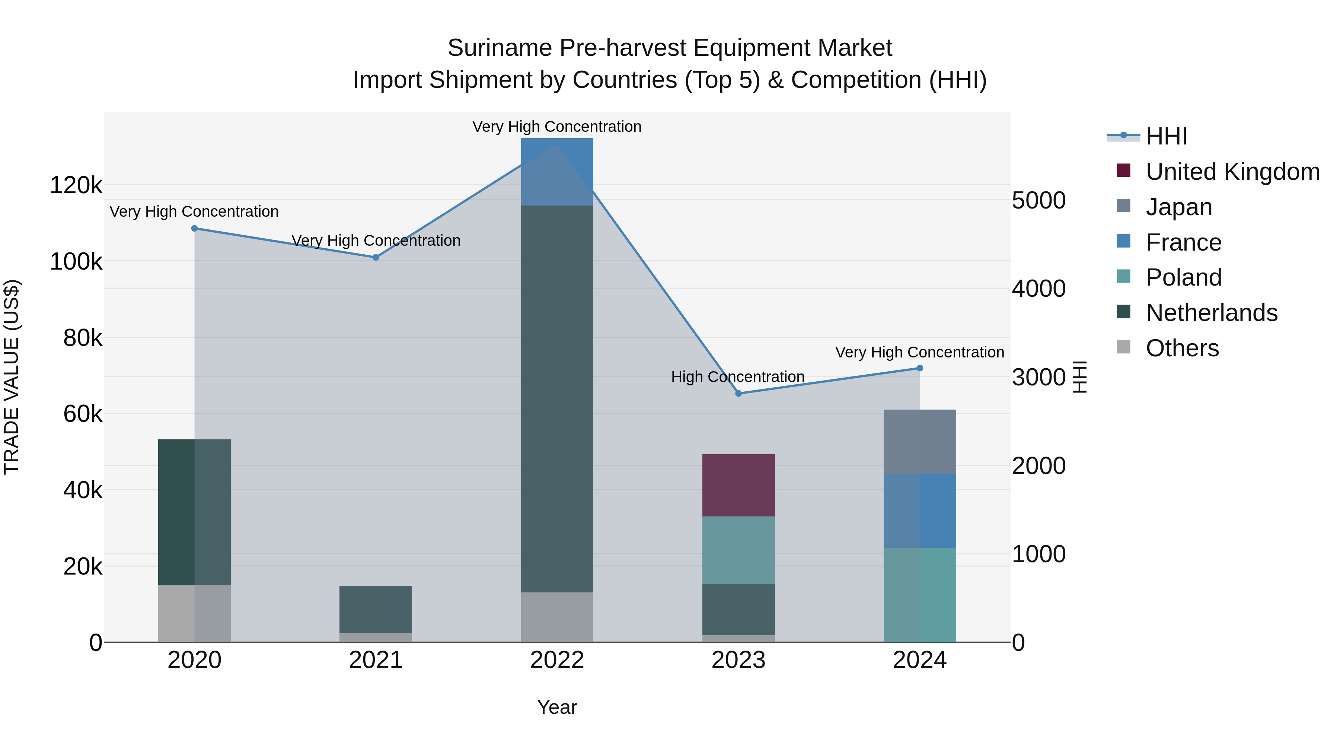The height and width of the screenshot is (754, 1340).
Task: Click Very High Concentration annotation above 2020
Action: [194, 212]
